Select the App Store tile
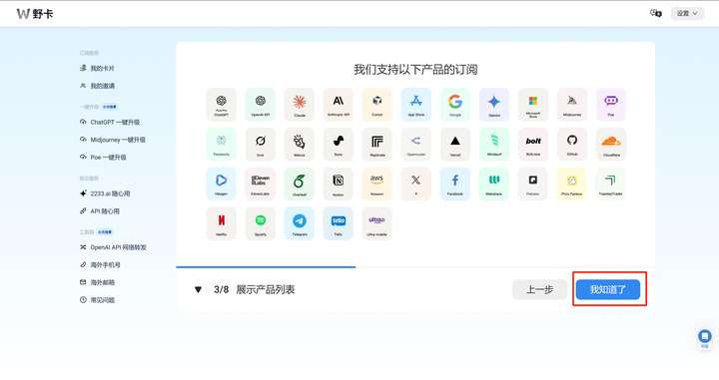The width and height of the screenshot is (719, 380). (x=415, y=105)
